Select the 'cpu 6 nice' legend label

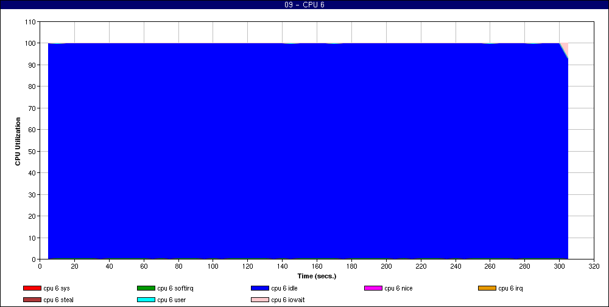click(x=398, y=288)
